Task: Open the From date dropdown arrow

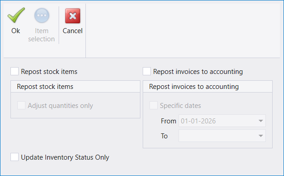Action: (x=261, y=121)
